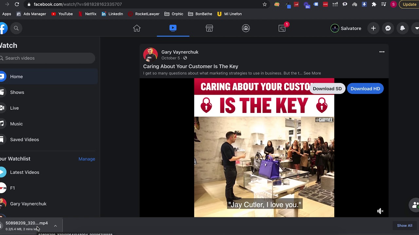Open the LinkedIn bookmark
The height and width of the screenshot is (235, 419).
click(112, 14)
